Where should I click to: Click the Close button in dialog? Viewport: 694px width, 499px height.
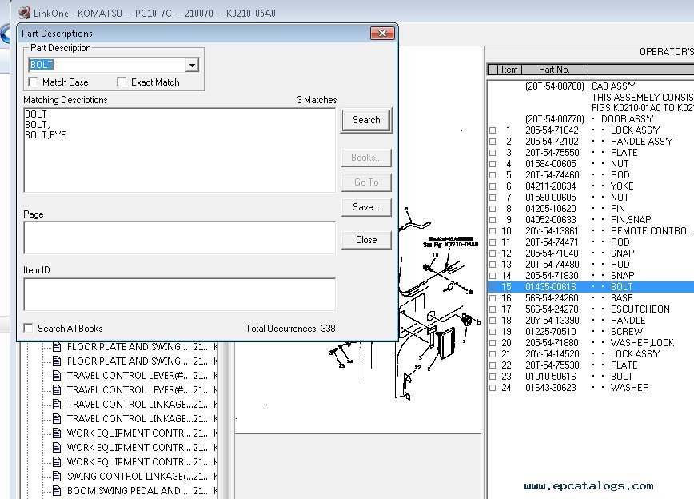tap(366, 240)
